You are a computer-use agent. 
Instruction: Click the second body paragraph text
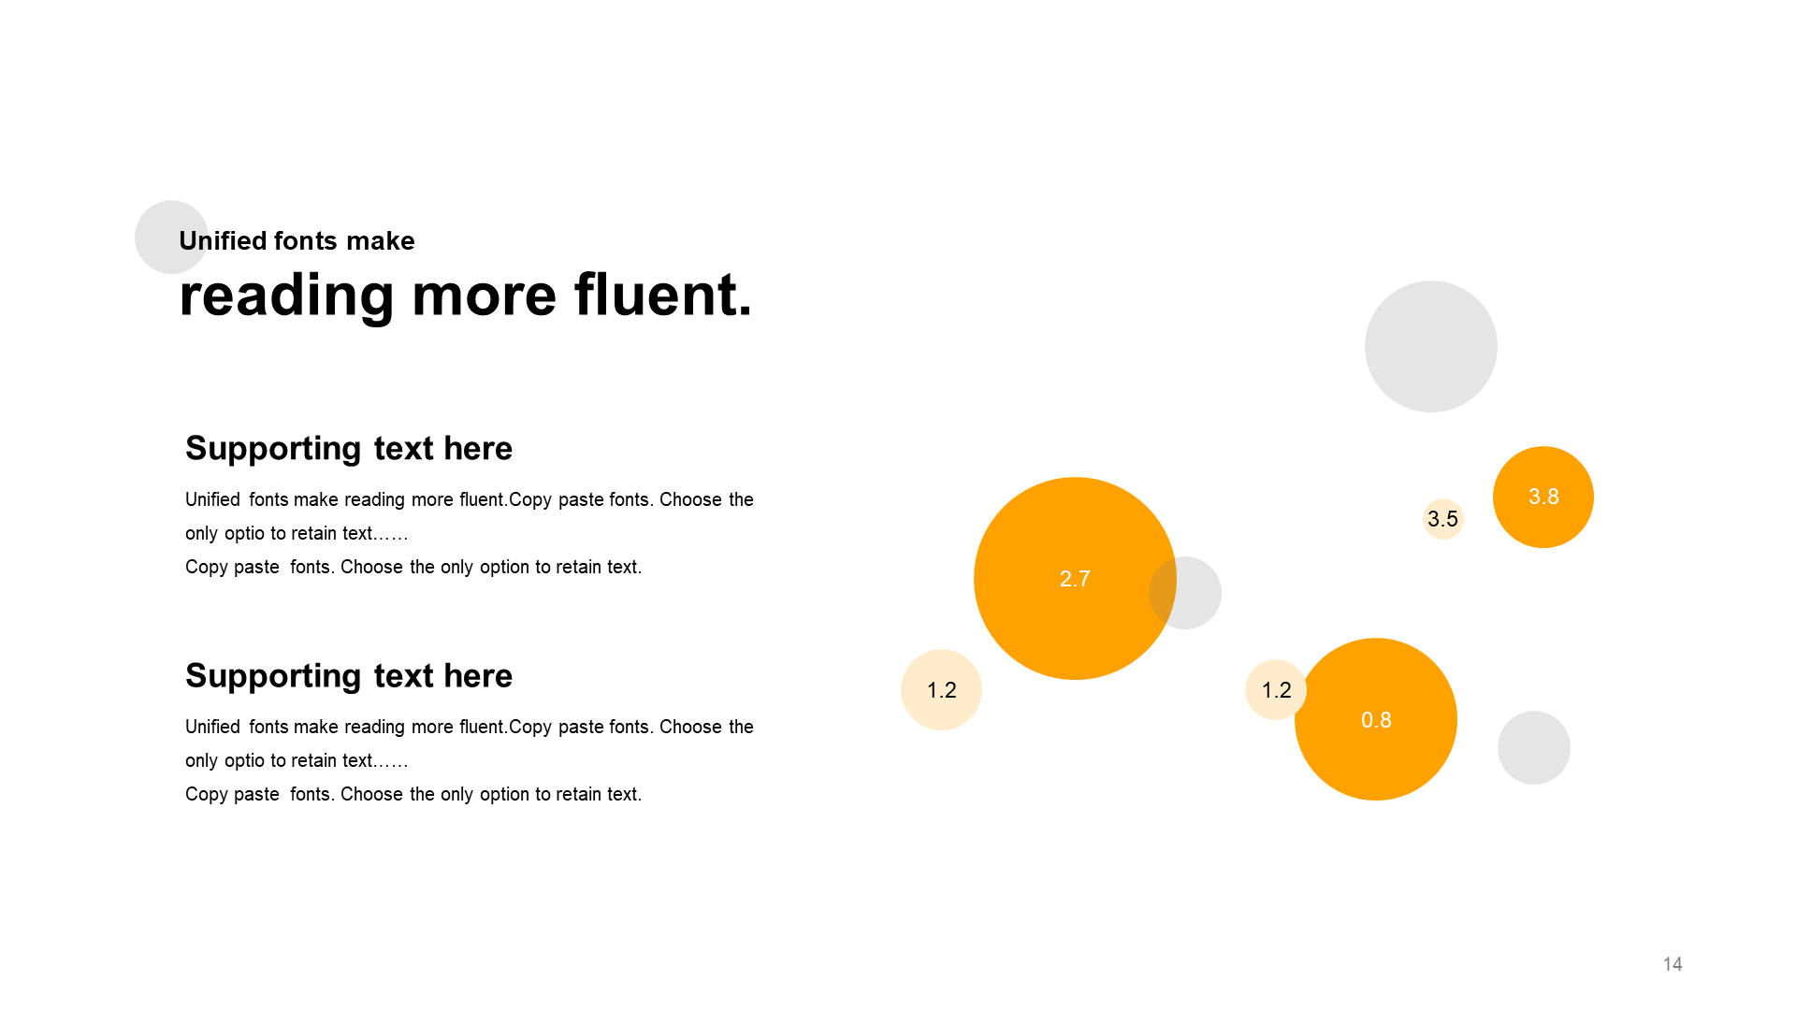(x=470, y=760)
